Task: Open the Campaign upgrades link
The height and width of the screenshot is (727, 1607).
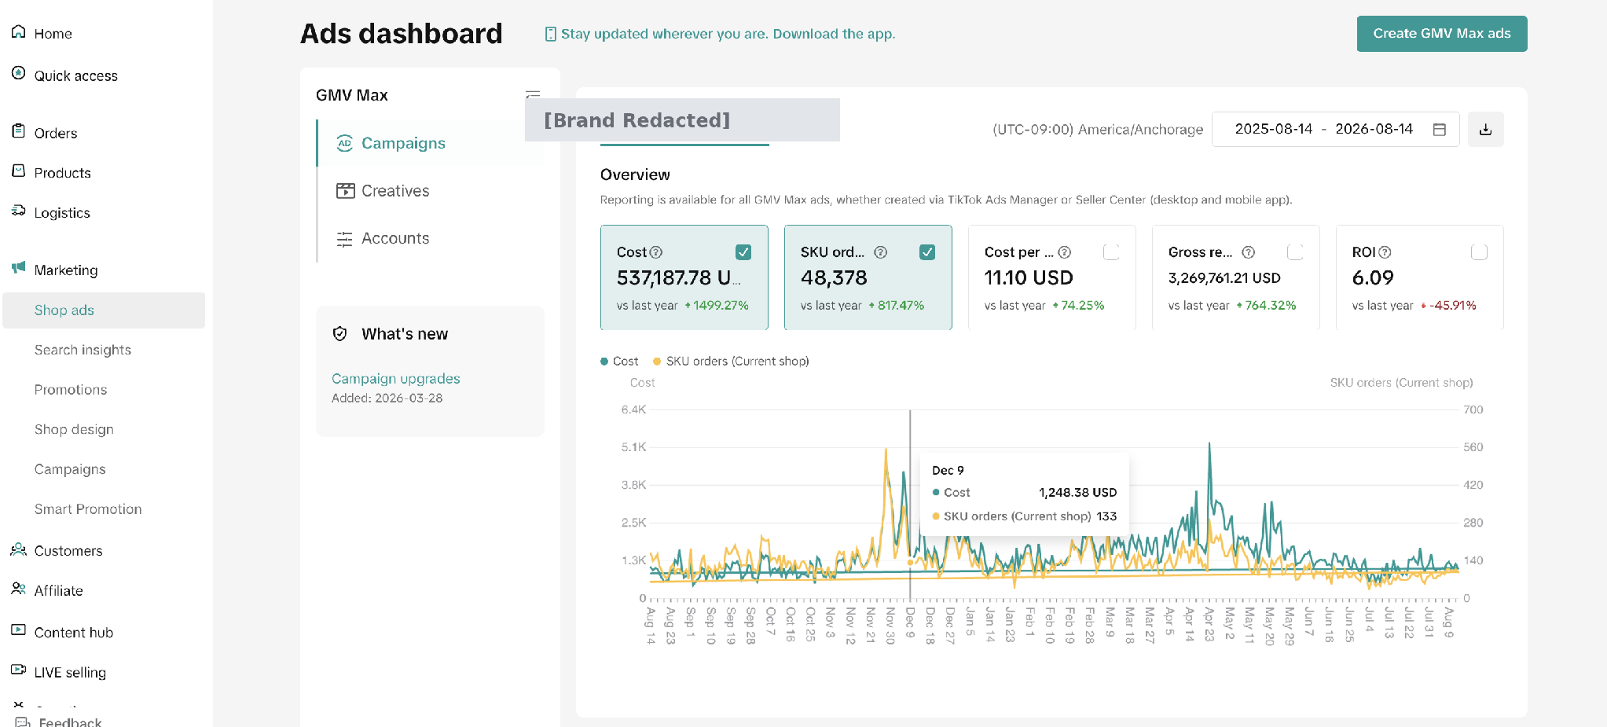Action: (395, 379)
